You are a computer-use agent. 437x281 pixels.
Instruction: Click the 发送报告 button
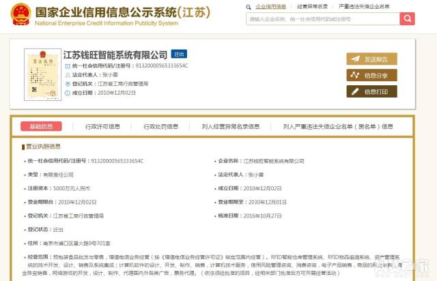[371, 59]
